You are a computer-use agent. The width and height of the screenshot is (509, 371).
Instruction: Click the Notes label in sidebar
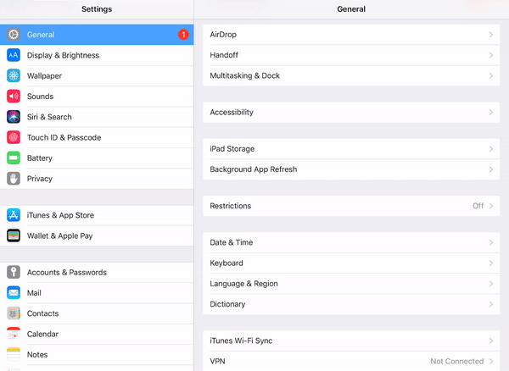[x=37, y=355]
